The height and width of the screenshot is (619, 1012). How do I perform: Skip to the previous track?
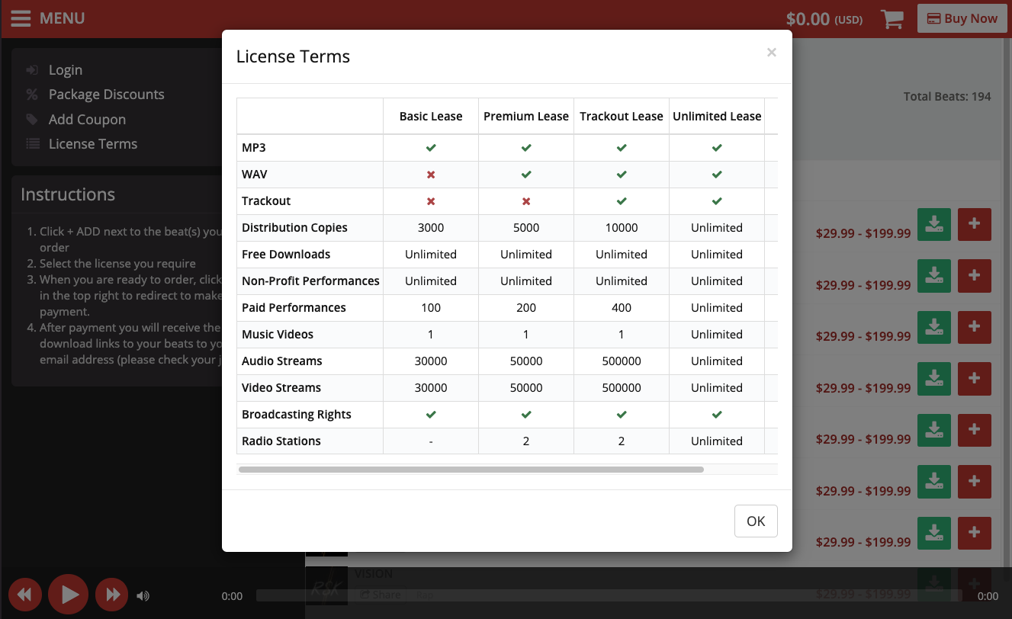[x=24, y=595]
